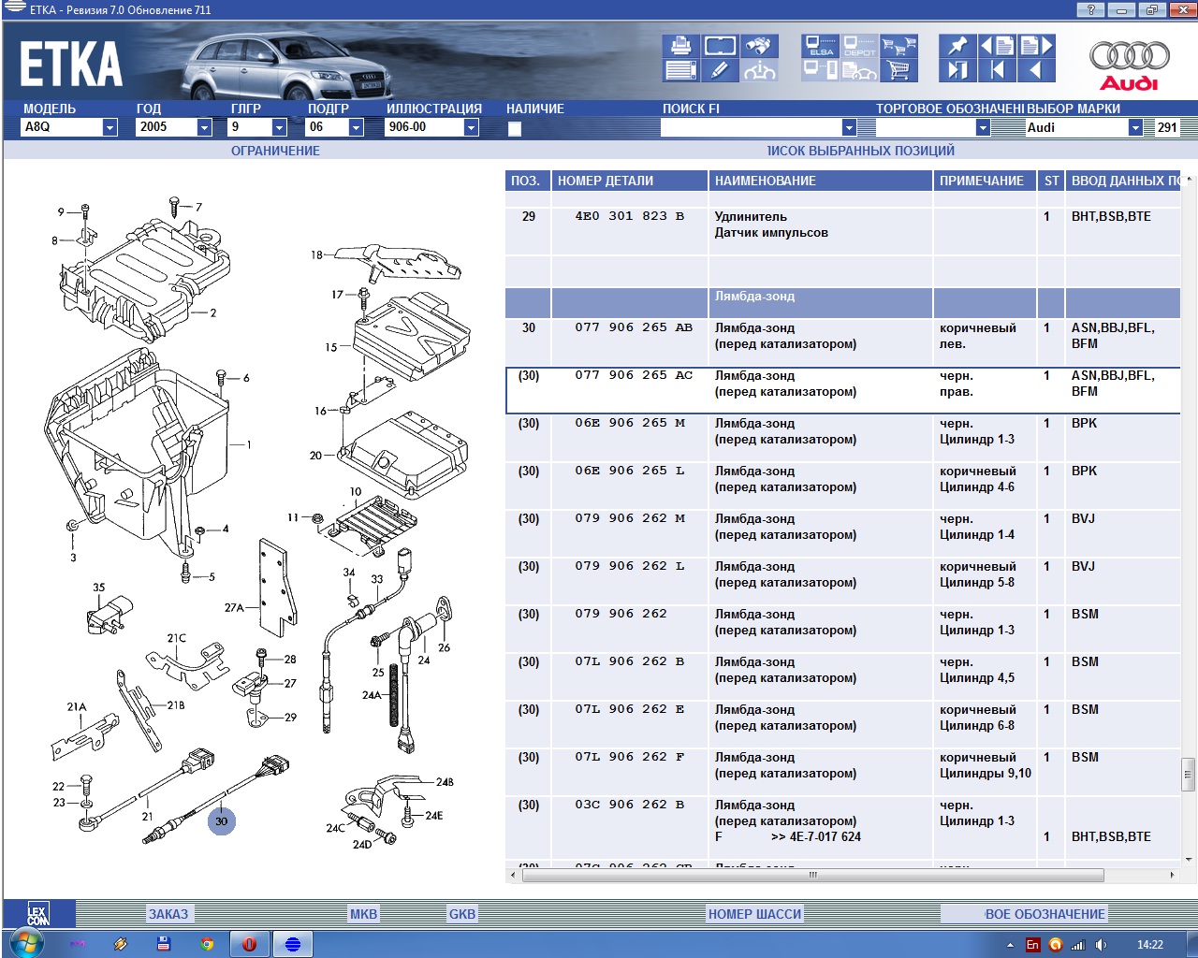This screenshot has width=1198, height=958.
Task: Open Windows Start button
Action: pyautogui.click(x=25, y=944)
